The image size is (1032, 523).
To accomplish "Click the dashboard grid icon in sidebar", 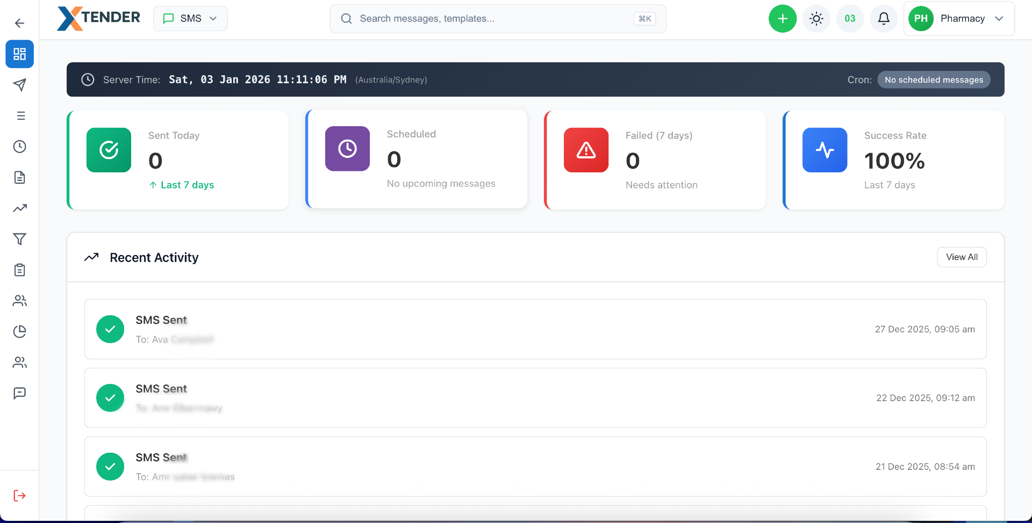I will pyautogui.click(x=19, y=54).
